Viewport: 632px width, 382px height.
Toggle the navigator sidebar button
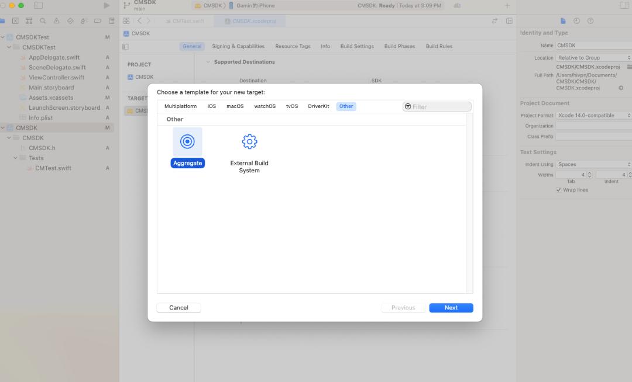click(38, 6)
